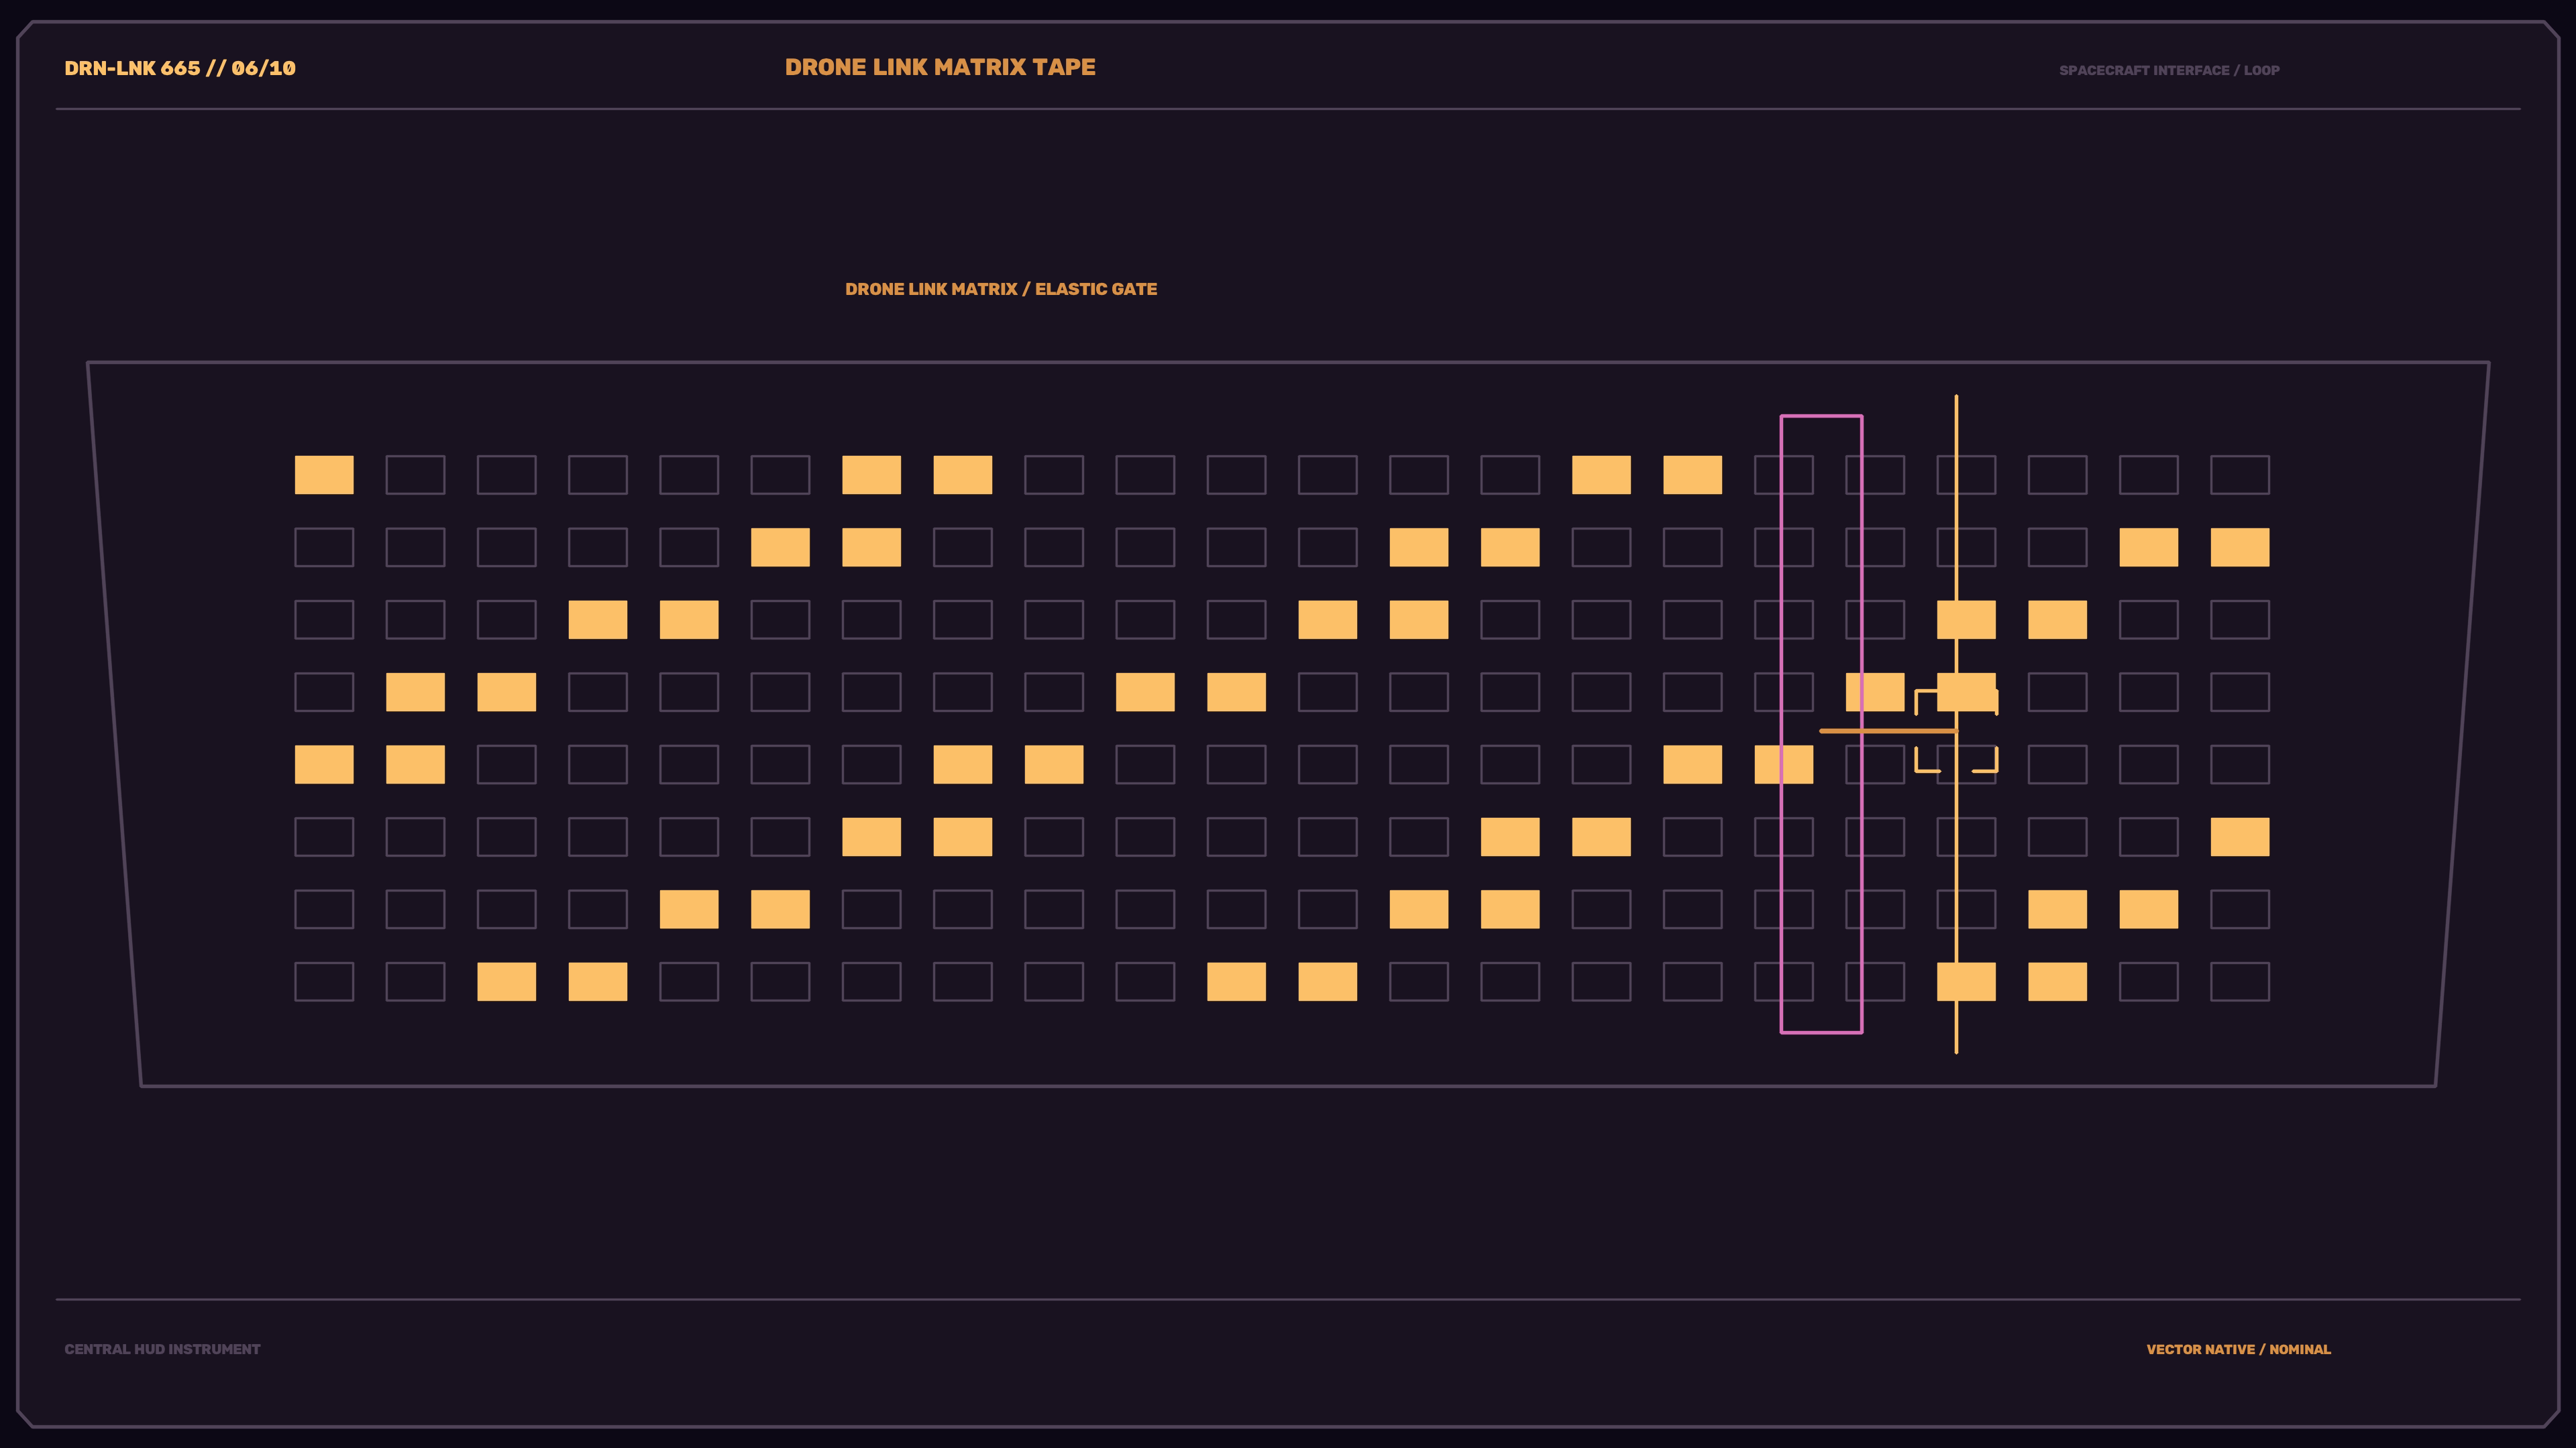2576x1448 pixels.
Task: Enable the empty cell in matrix's bottom-left corner
Action: click(324, 981)
